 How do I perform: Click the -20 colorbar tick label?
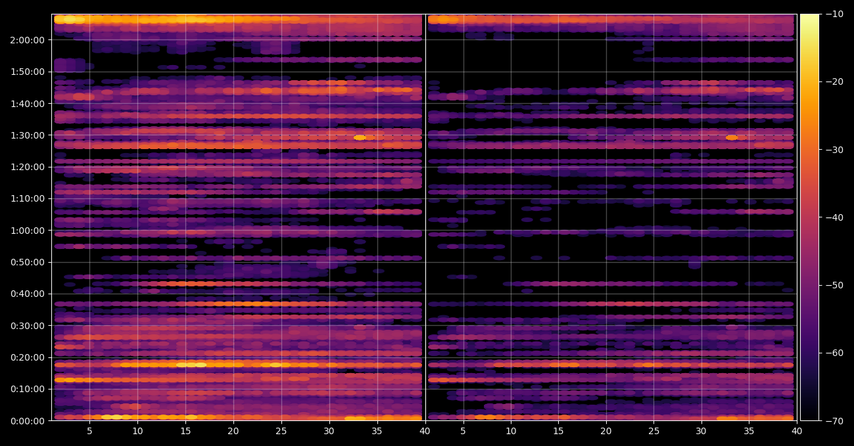(834, 81)
